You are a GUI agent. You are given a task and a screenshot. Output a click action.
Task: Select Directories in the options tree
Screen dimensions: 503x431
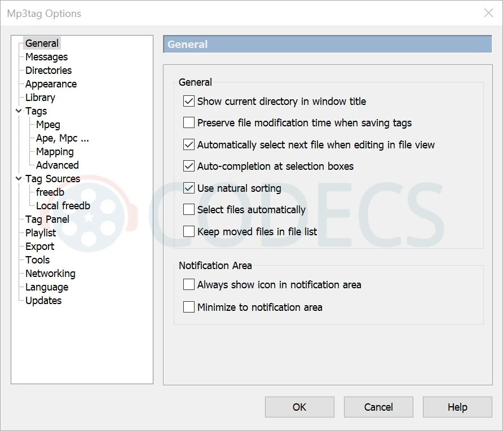pyautogui.click(x=48, y=71)
